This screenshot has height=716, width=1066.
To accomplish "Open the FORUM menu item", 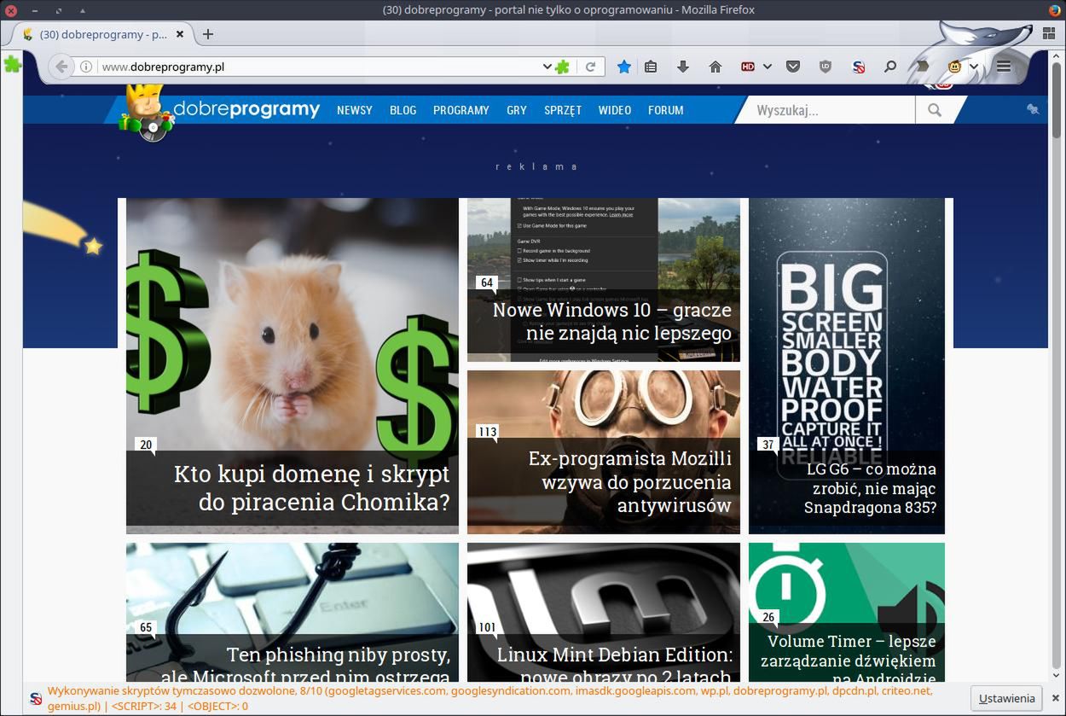I will 666,110.
